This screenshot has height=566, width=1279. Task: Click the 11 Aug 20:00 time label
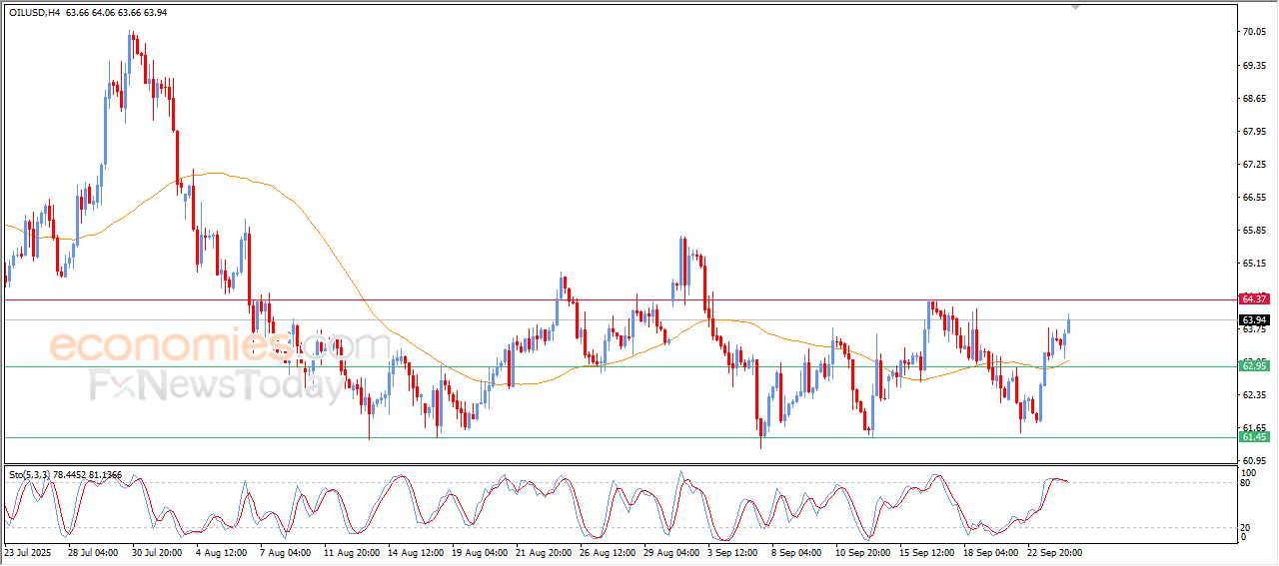click(x=351, y=552)
